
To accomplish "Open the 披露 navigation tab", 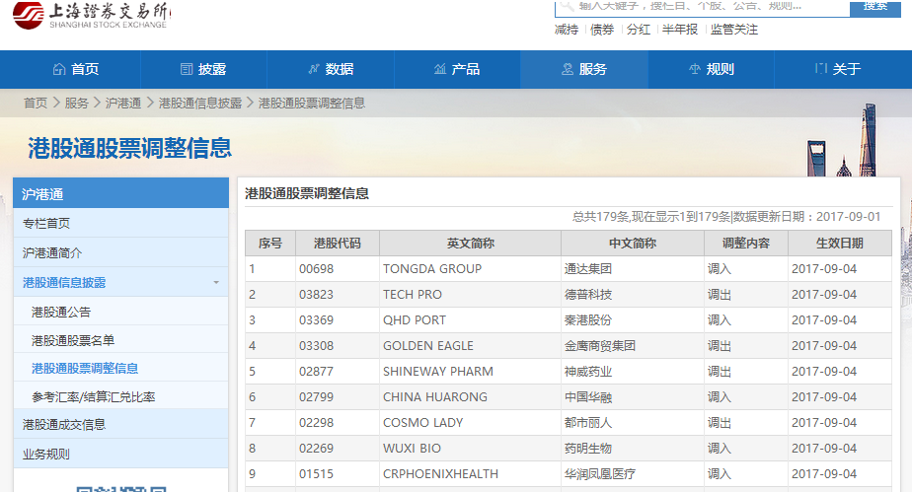I will click(x=203, y=69).
